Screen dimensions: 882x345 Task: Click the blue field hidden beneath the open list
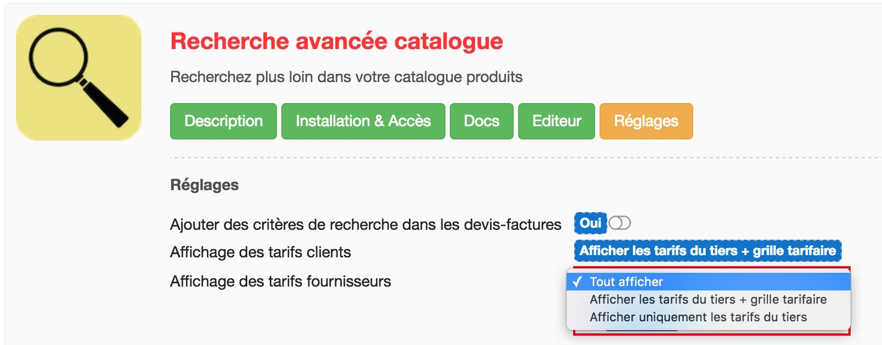(x=641, y=329)
